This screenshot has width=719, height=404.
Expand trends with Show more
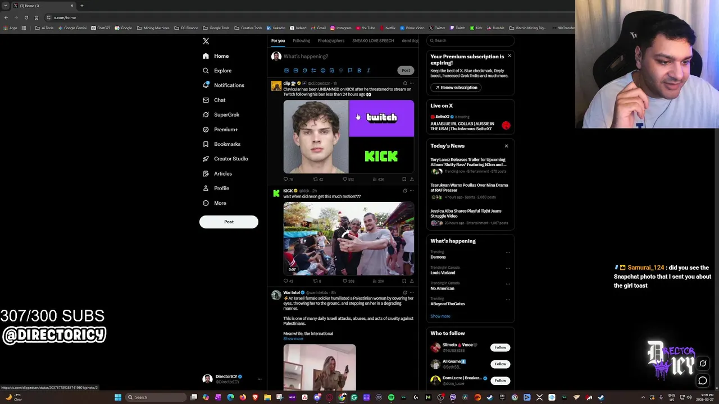point(440,316)
